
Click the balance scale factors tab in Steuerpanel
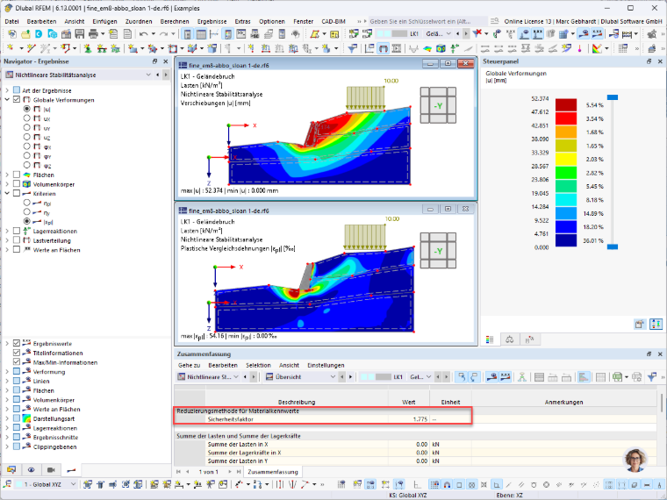point(510,339)
